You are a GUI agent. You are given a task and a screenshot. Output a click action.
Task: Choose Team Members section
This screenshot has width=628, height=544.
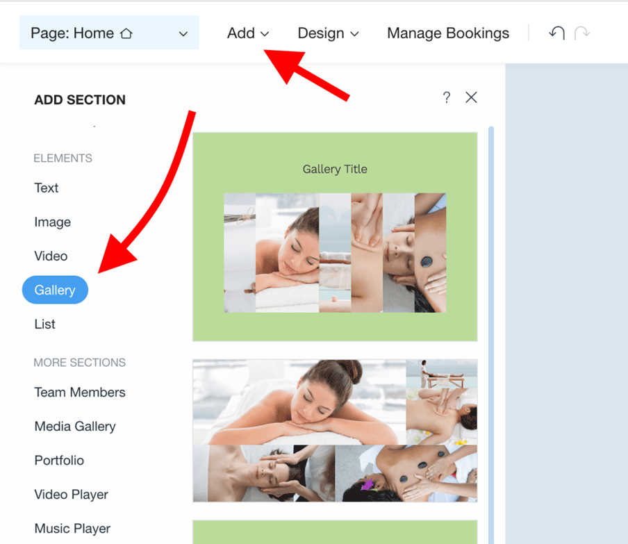pyautogui.click(x=80, y=392)
